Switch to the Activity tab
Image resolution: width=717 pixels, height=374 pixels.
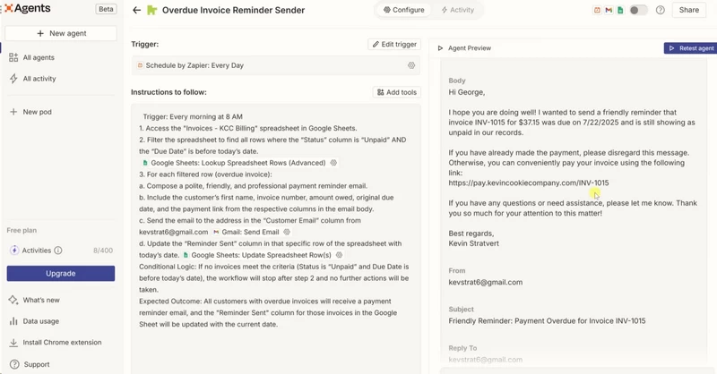(457, 10)
